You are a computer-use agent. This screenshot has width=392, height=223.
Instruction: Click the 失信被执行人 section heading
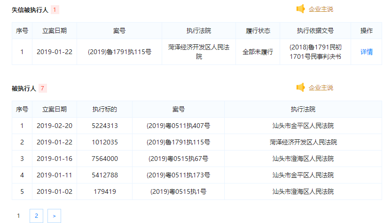tap(30, 10)
